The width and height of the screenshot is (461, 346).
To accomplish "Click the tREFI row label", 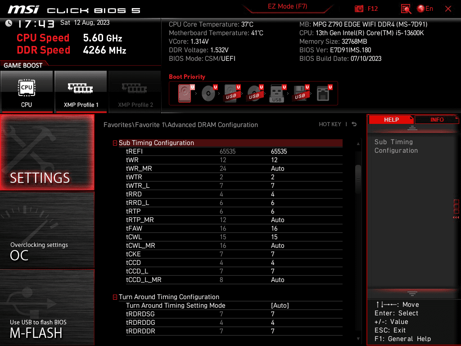I will tap(134, 151).
